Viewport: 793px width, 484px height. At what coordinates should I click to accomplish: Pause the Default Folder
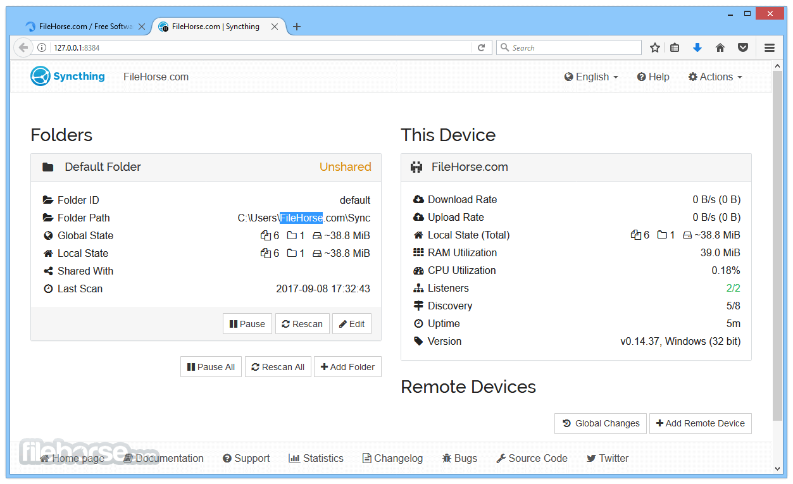pyautogui.click(x=247, y=323)
